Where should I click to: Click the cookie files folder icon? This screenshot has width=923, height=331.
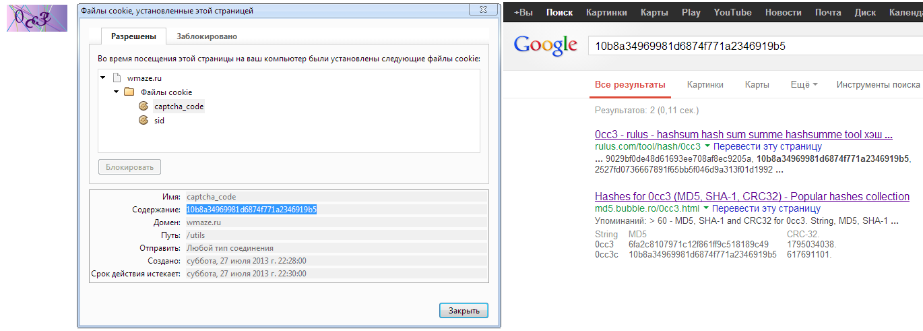pyautogui.click(x=129, y=92)
